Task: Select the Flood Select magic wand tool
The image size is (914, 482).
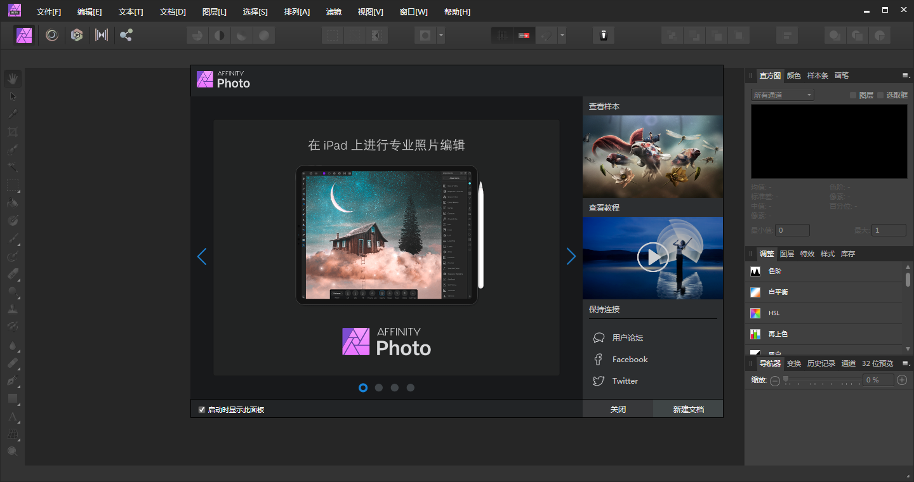Action: [x=13, y=167]
